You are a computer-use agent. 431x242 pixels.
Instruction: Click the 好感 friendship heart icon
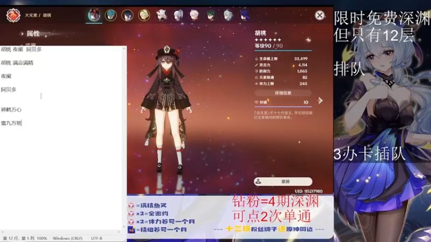tap(256, 102)
